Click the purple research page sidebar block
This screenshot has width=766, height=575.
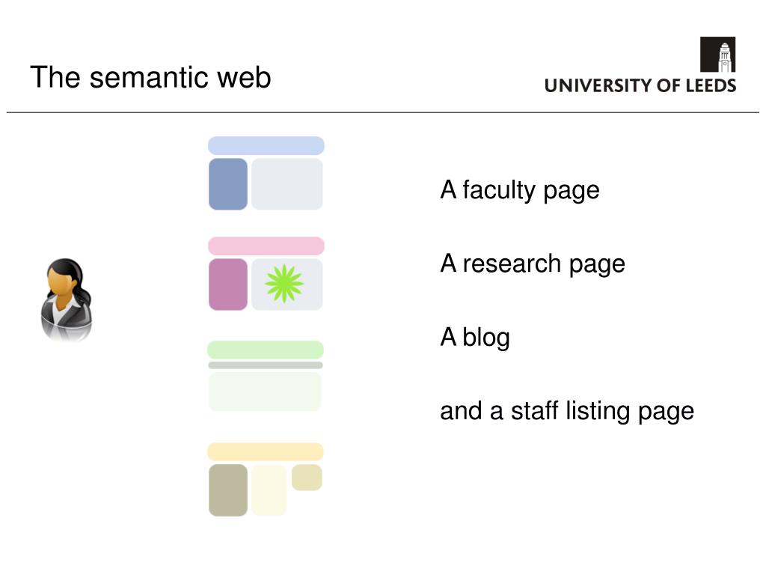tap(228, 285)
